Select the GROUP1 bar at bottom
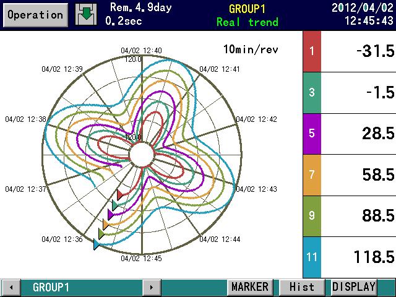The image size is (396, 297). 82,287
